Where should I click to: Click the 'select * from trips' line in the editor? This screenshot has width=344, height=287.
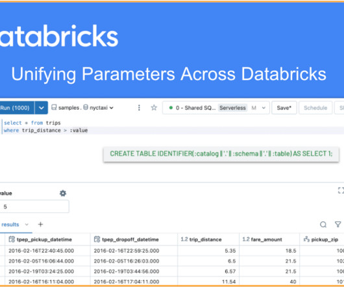point(32,123)
